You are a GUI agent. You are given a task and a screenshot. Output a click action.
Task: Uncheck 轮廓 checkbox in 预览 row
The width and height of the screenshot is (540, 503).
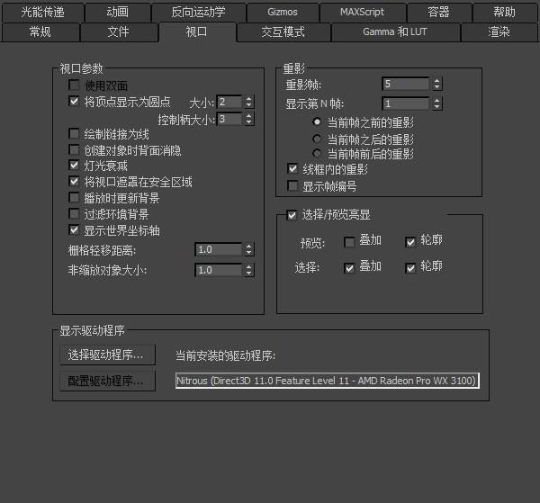click(x=410, y=242)
